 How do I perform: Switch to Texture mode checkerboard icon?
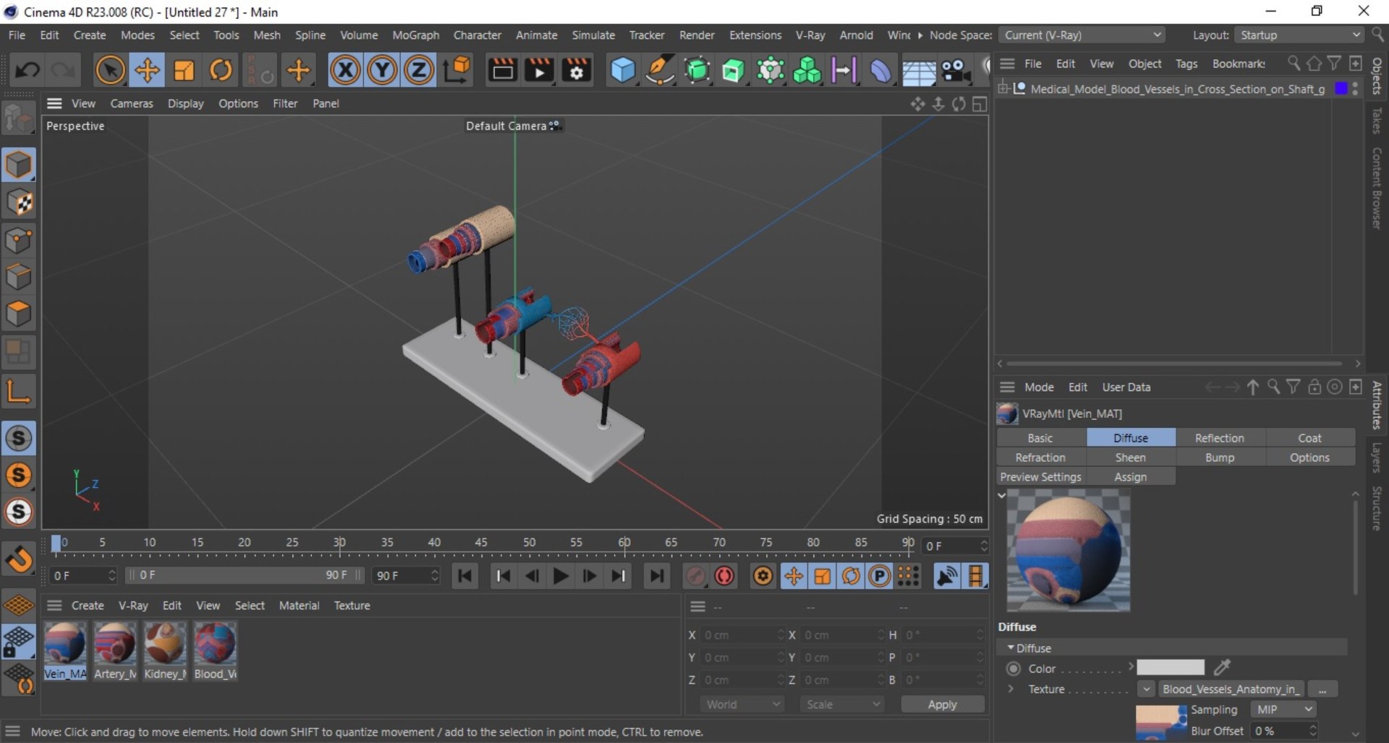[19, 202]
